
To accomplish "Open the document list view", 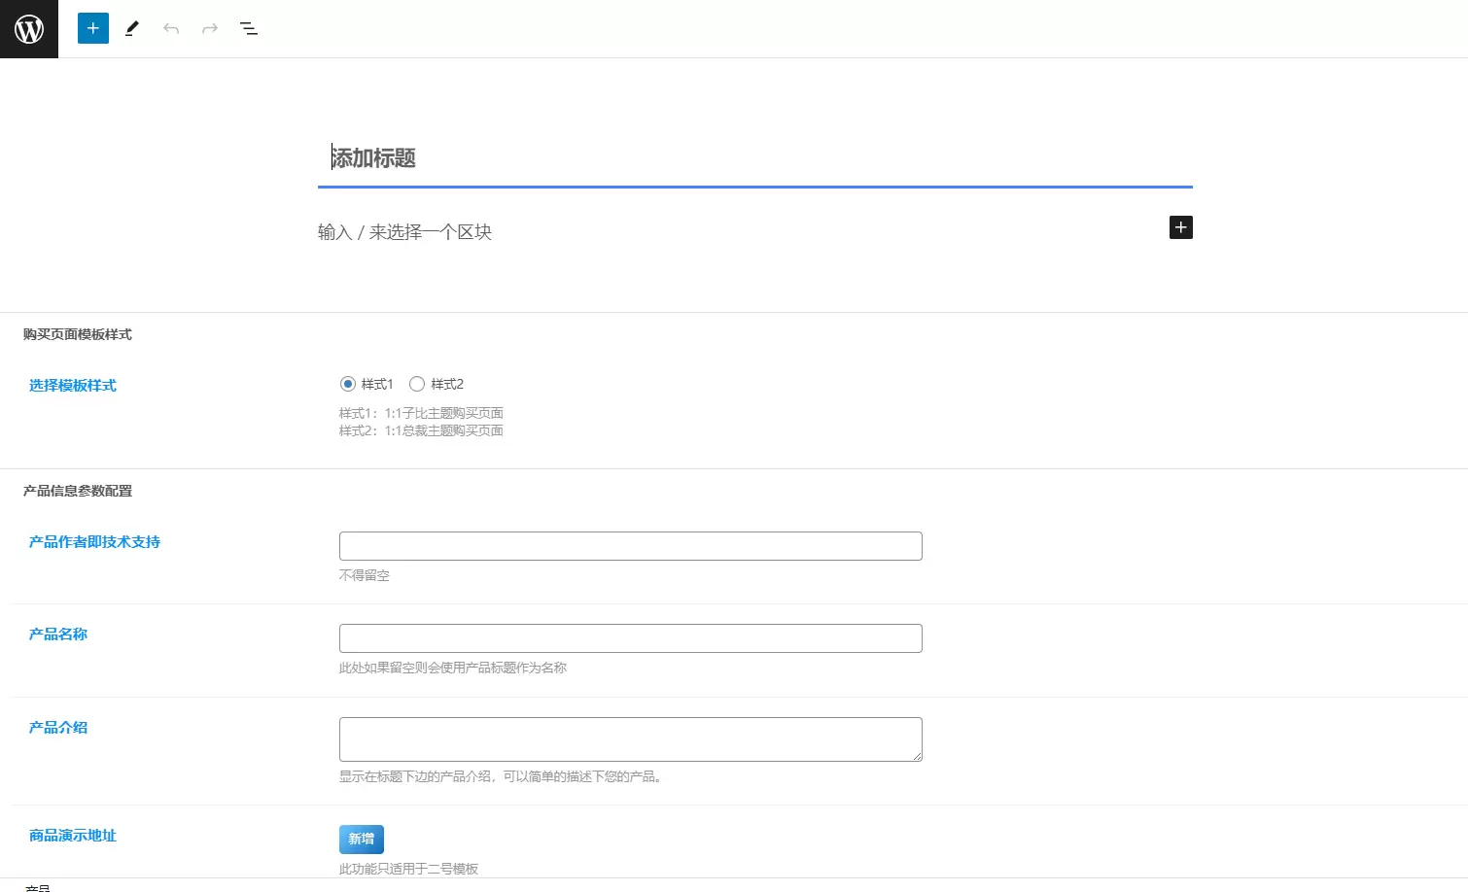I will click(x=249, y=28).
